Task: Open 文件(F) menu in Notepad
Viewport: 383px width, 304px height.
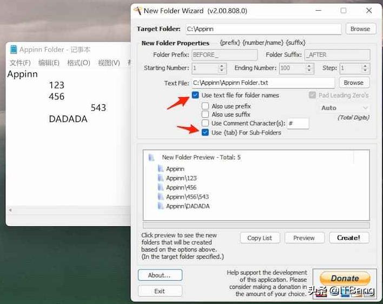Action: point(20,63)
